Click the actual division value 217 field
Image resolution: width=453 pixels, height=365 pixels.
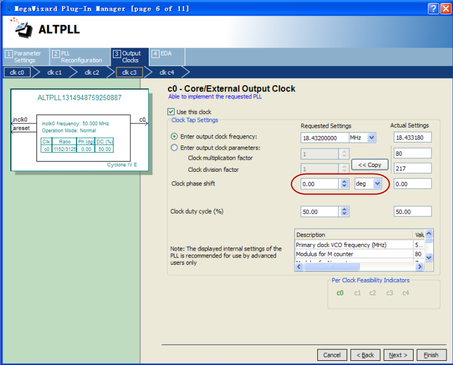pos(412,168)
